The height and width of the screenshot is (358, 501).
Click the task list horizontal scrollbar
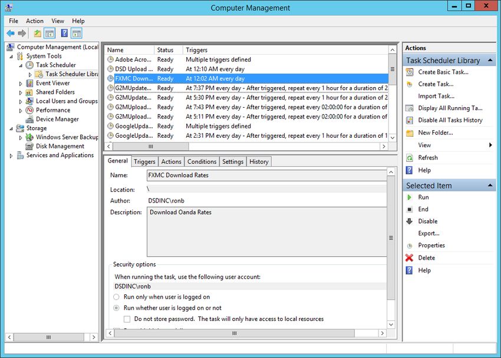(150, 147)
